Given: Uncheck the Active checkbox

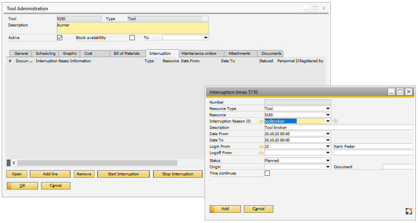Looking at the screenshot, I should [x=60, y=38].
